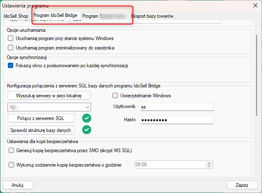Decrease backup time with down arrow
This screenshot has width=262, height=193.
[x=209, y=166]
